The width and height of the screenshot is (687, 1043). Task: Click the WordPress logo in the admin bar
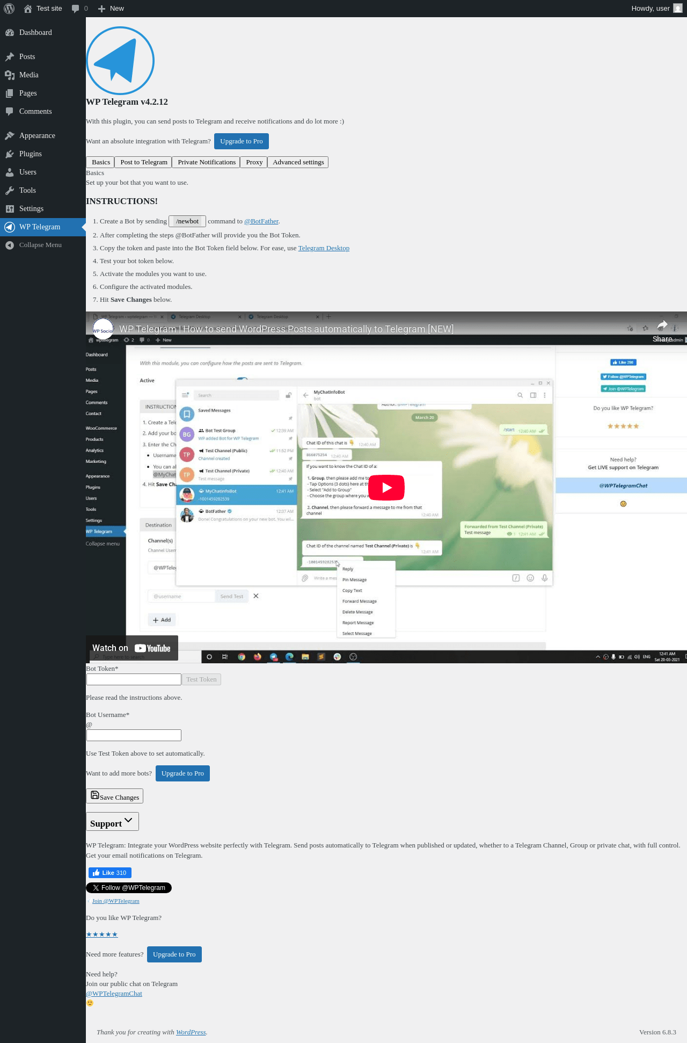(9, 9)
